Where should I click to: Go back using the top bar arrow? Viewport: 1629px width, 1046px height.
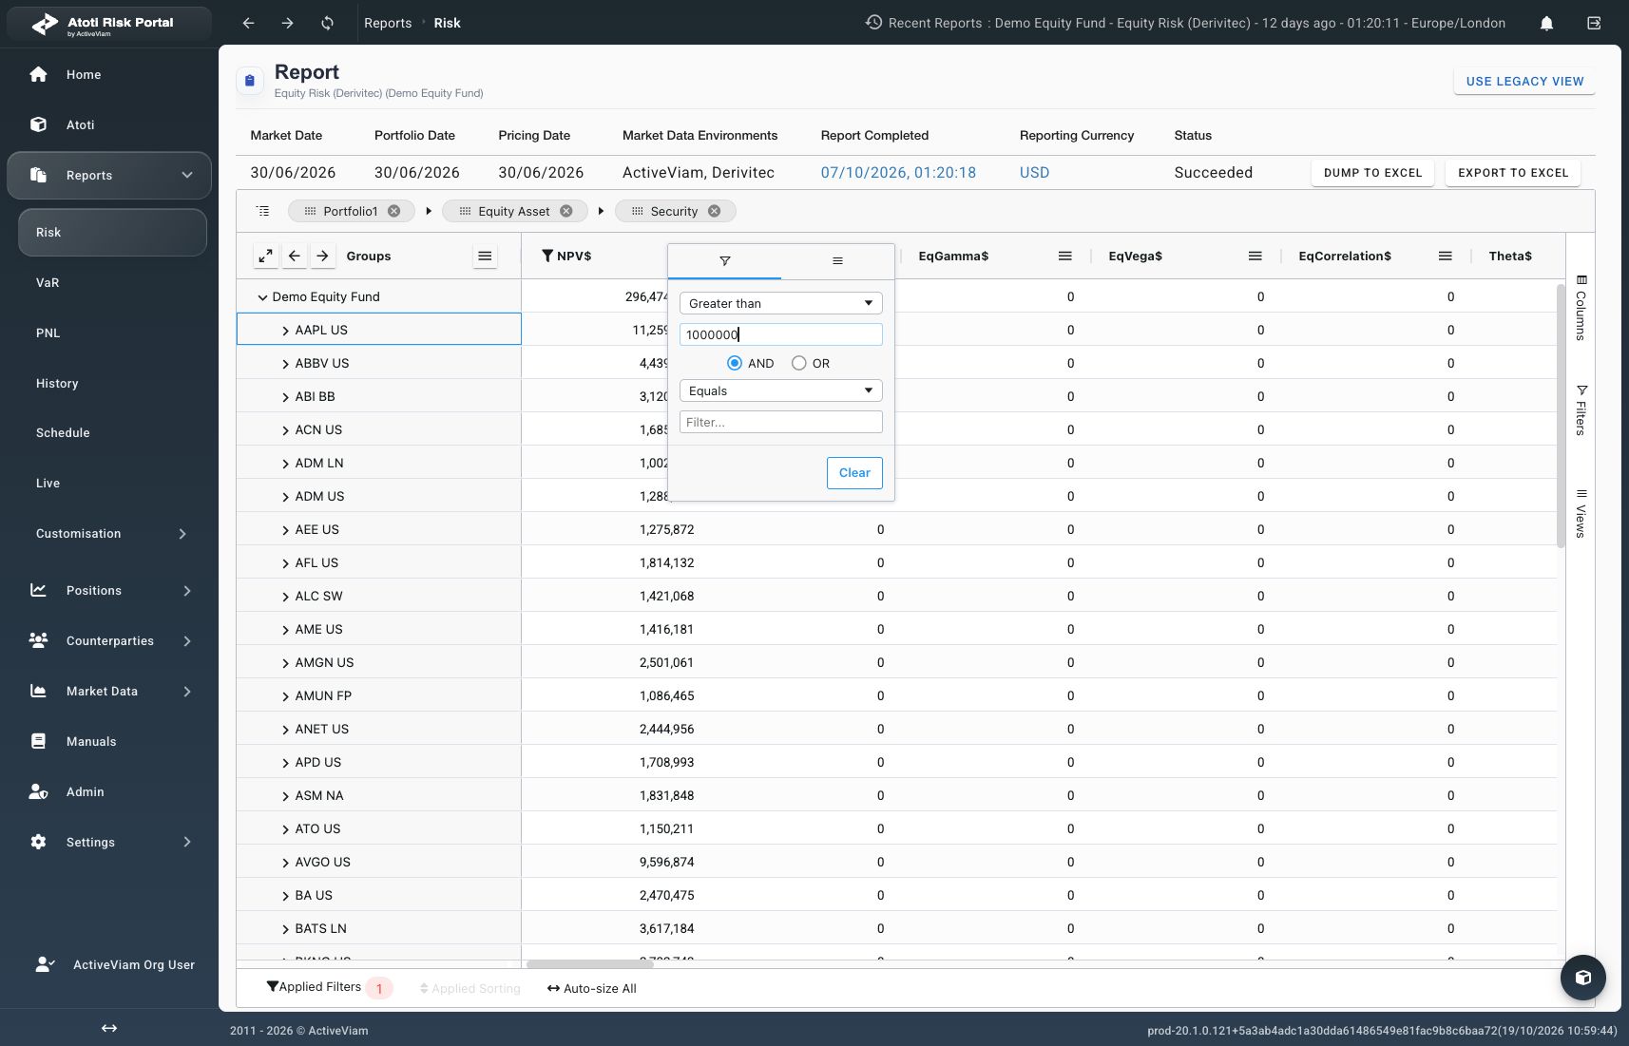(248, 23)
